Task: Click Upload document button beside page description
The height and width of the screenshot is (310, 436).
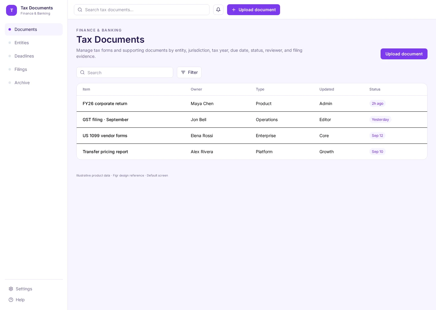Action: tap(404, 54)
